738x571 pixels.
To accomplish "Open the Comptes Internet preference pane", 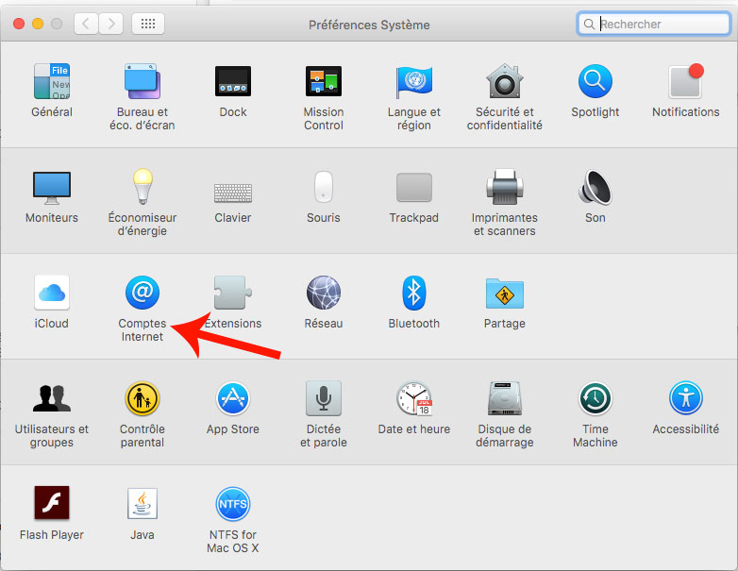I will 143,294.
